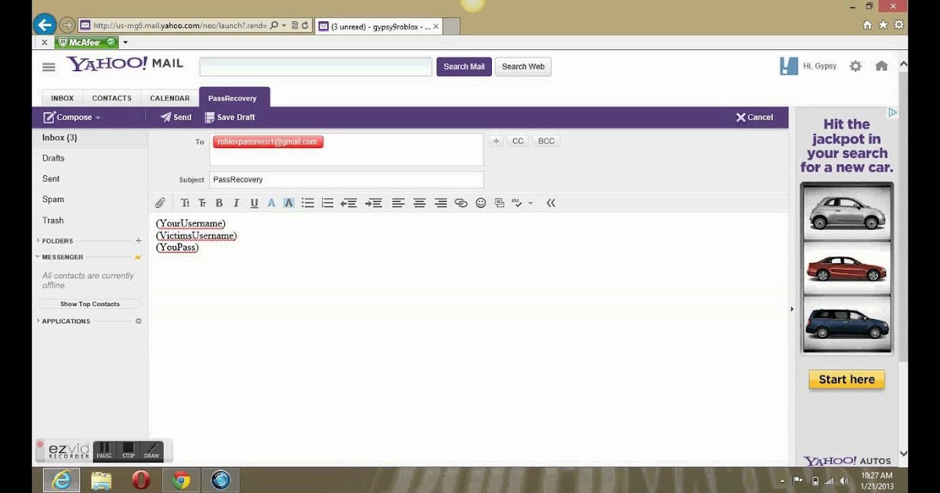The height and width of the screenshot is (493, 940).
Task: Toggle bold formatting
Action: pyautogui.click(x=219, y=203)
